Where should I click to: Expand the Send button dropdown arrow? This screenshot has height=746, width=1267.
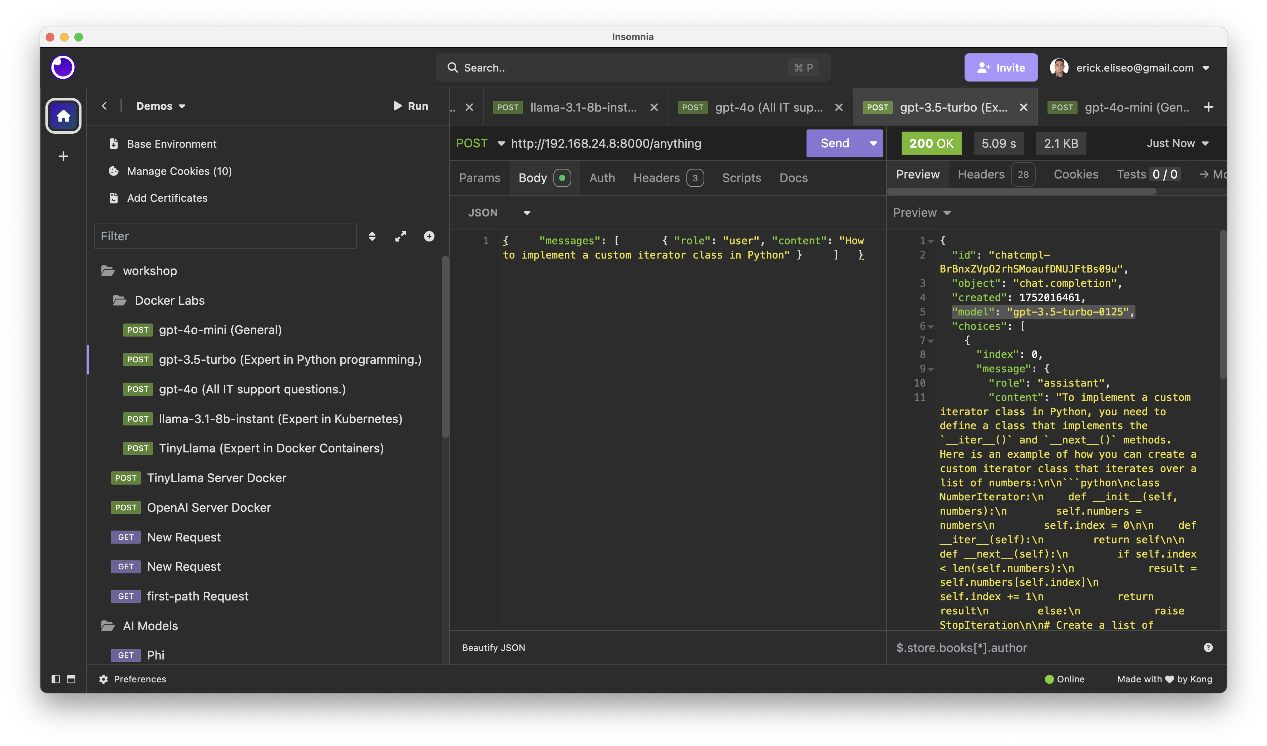tap(873, 143)
